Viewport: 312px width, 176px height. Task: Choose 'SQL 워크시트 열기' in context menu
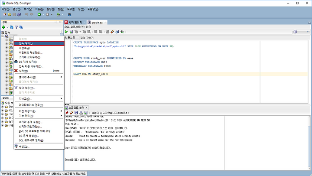(39, 140)
